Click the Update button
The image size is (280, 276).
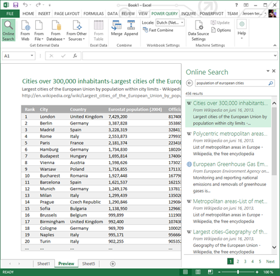tap(220, 22)
